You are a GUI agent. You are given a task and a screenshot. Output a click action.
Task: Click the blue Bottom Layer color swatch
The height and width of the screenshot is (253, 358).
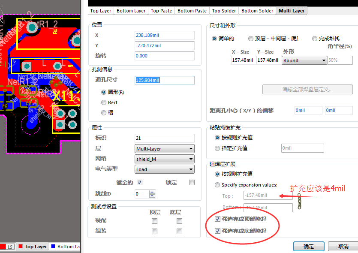tap(53, 247)
